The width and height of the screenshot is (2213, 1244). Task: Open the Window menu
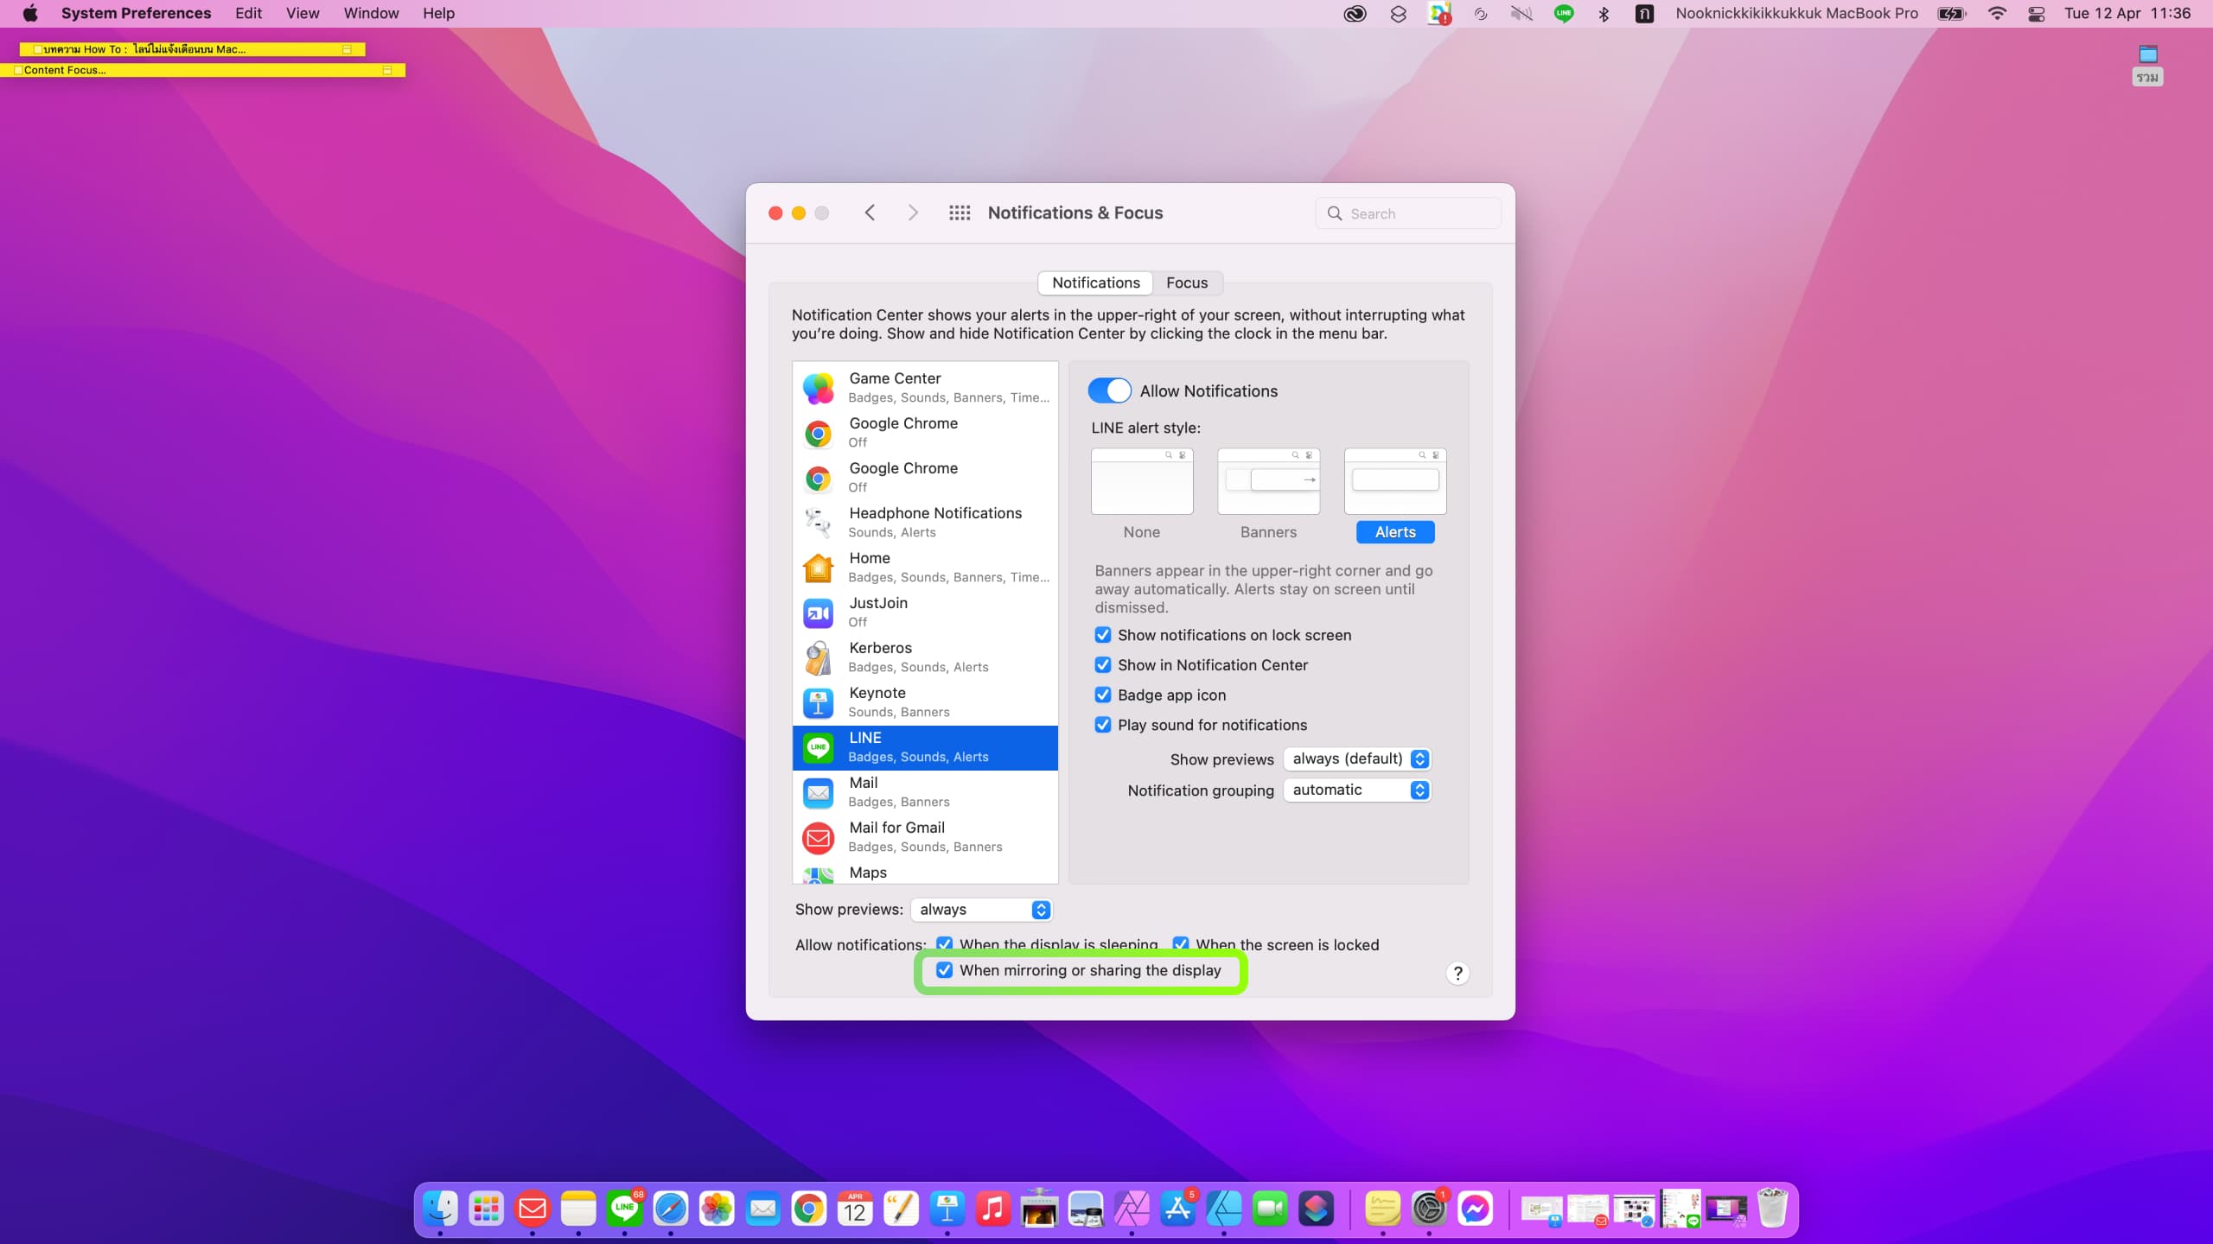pos(371,13)
